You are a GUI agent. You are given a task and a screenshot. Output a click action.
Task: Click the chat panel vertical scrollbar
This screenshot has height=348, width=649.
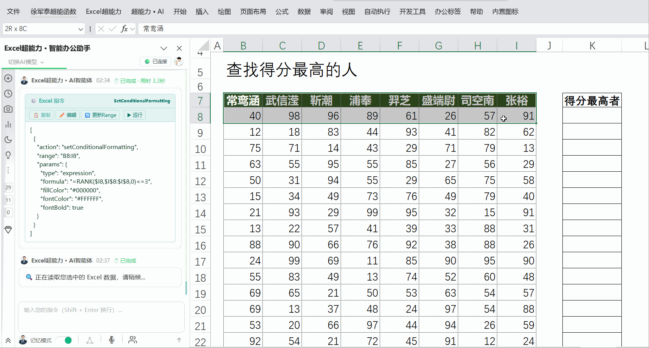[x=186, y=288]
